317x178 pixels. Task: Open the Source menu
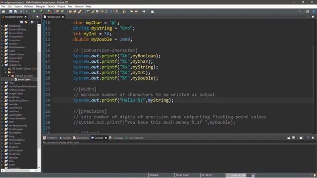tap(18, 6)
